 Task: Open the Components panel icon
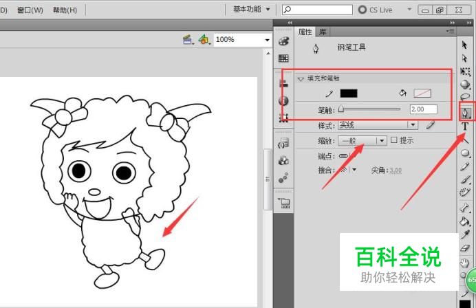[x=283, y=160]
